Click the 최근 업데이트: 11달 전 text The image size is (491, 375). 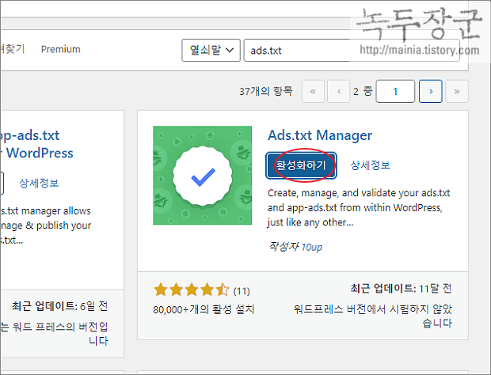402,288
